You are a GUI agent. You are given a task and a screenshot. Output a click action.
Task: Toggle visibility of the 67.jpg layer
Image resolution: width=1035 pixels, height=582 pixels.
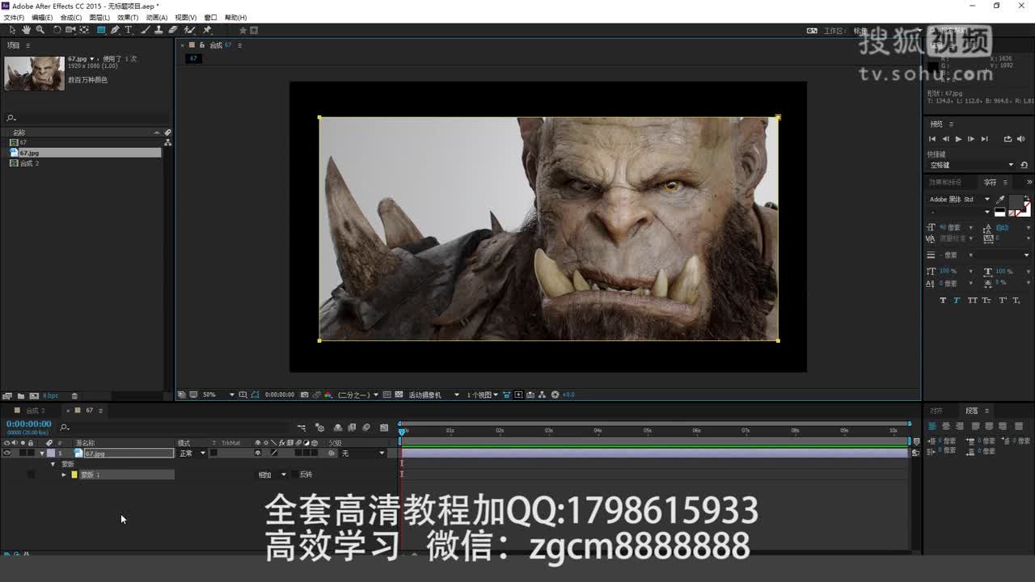coord(6,453)
